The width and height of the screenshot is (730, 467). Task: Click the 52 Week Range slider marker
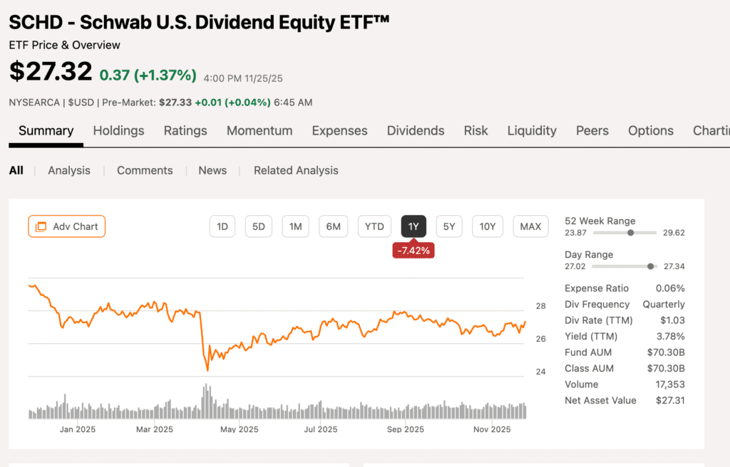(630, 233)
